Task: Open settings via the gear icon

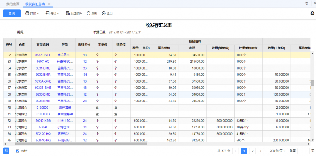Action: 312,13
